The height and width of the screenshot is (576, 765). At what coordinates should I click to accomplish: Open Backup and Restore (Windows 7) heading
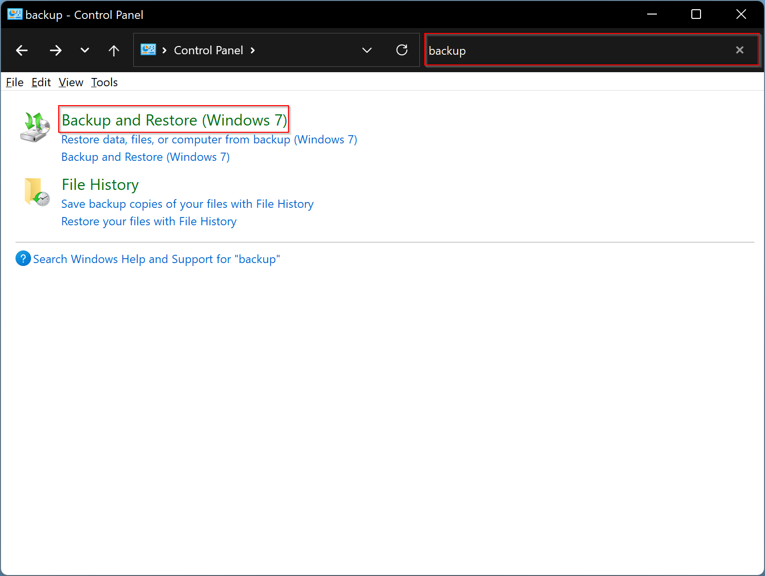[175, 120]
